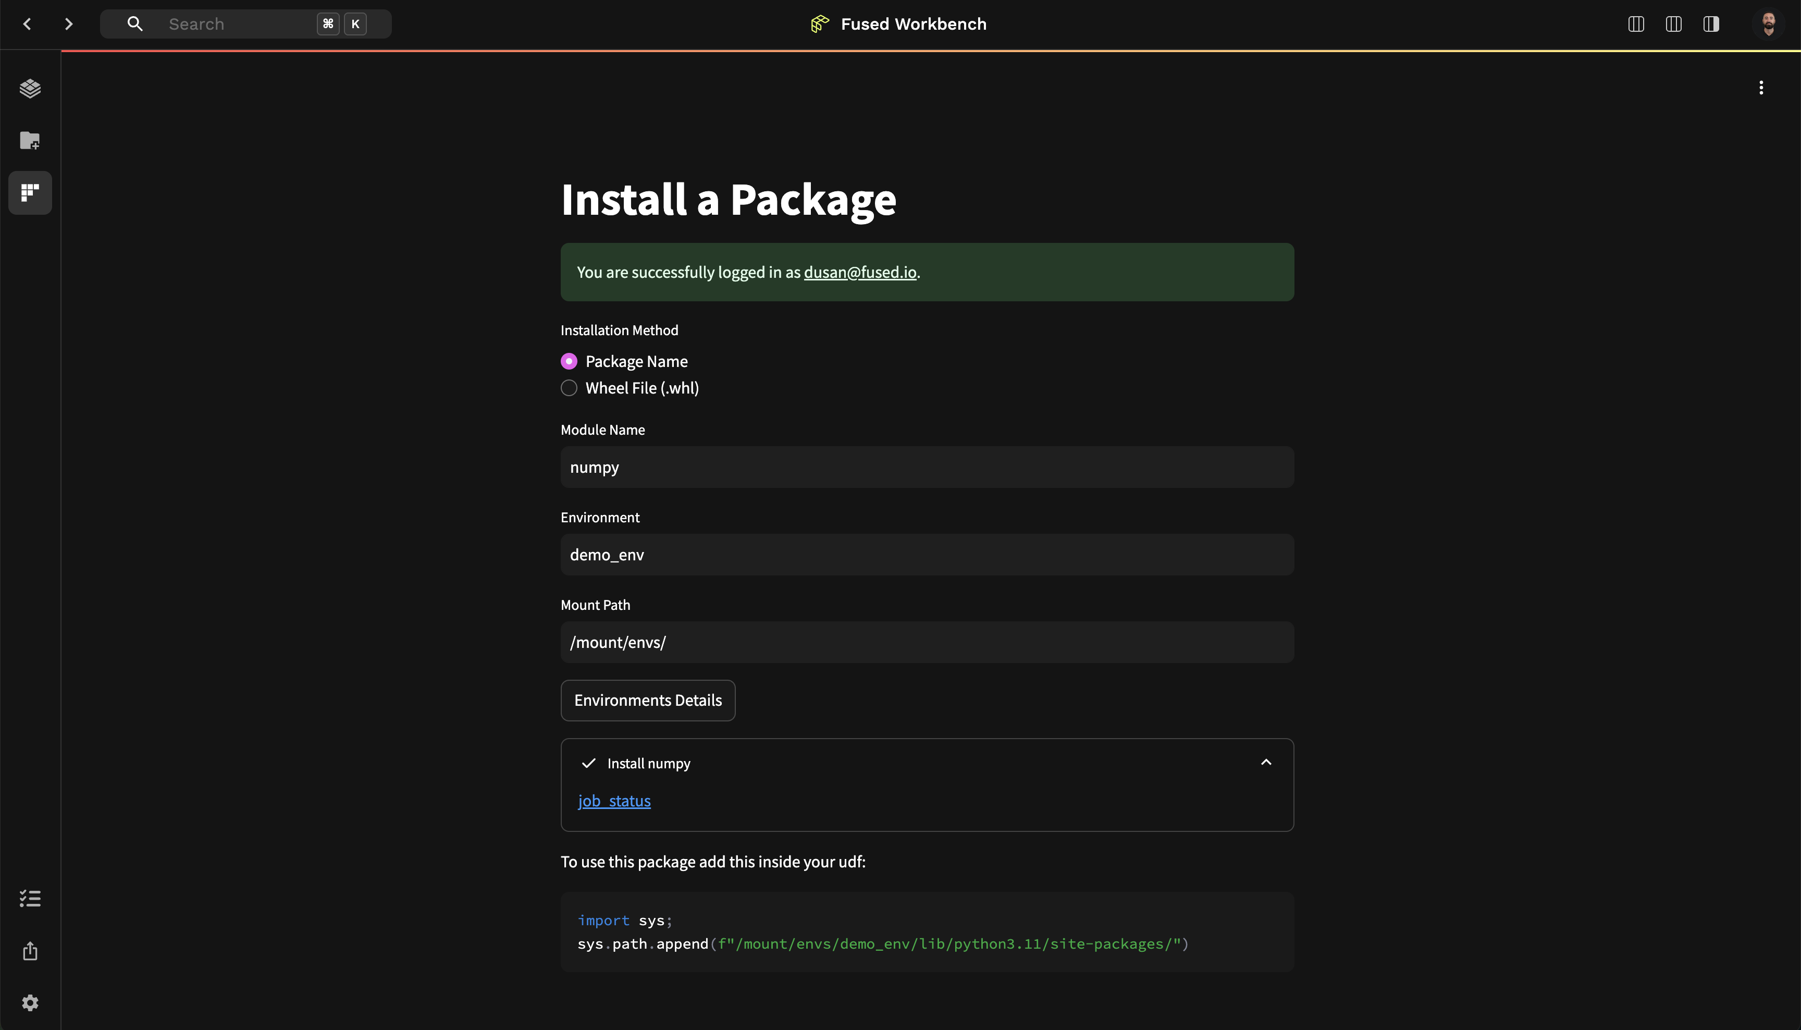Go back with the left arrow
1801x1030 pixels.
[28, 24]
